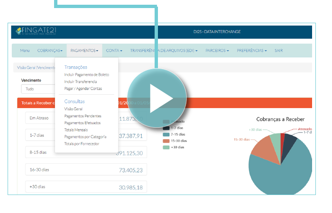Click the Totais a Receber orange header
The width and height of the screenshot is (332, 213).
[165, 103]
